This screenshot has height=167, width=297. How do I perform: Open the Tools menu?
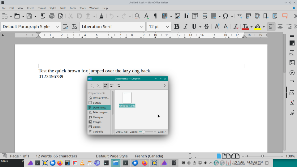pos(82,8)
